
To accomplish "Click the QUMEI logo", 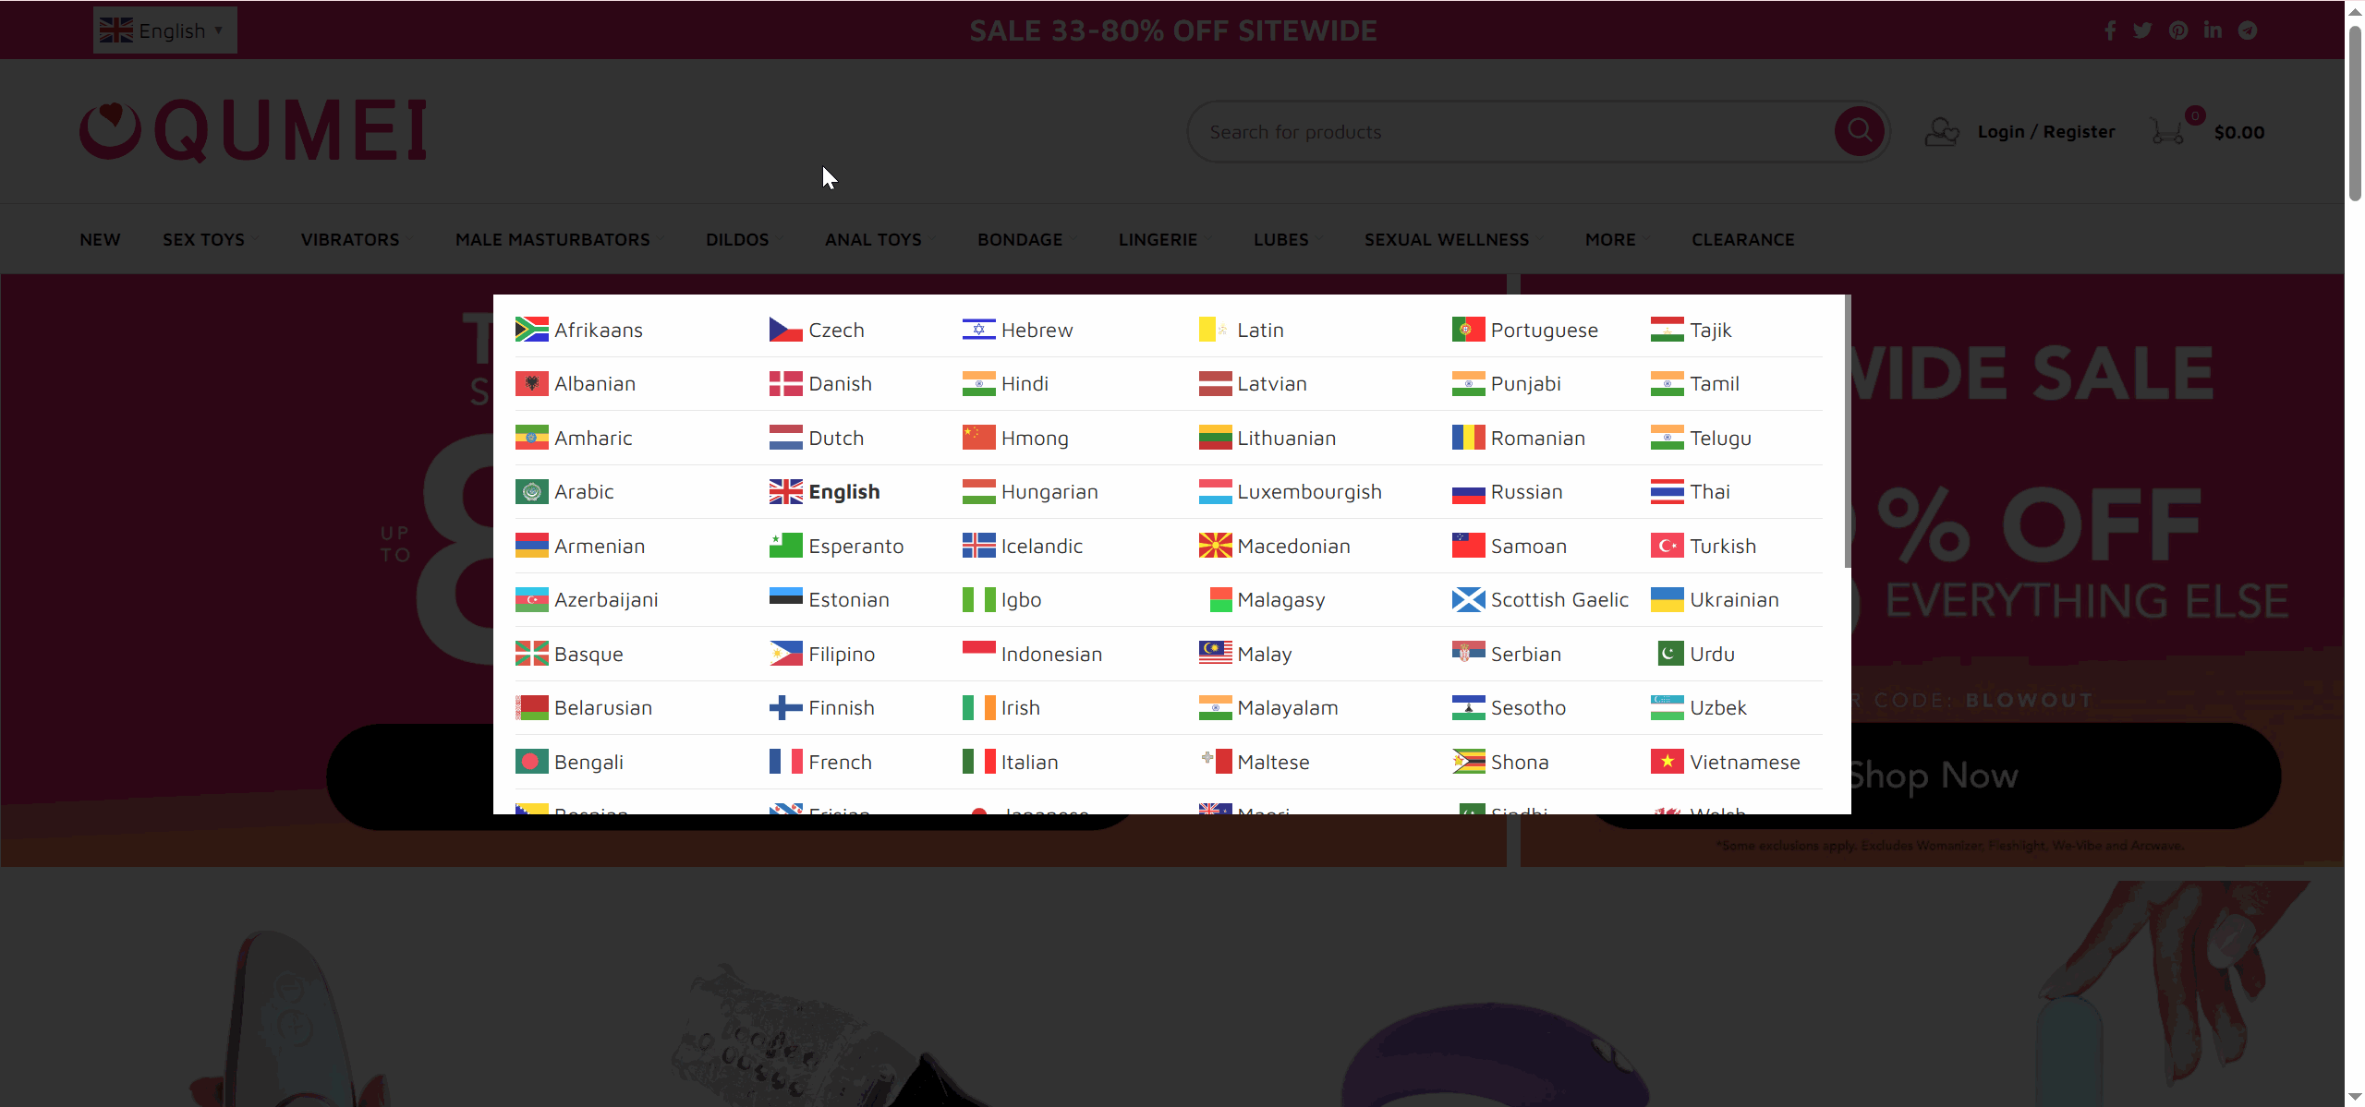I will (x=253, y=132).
